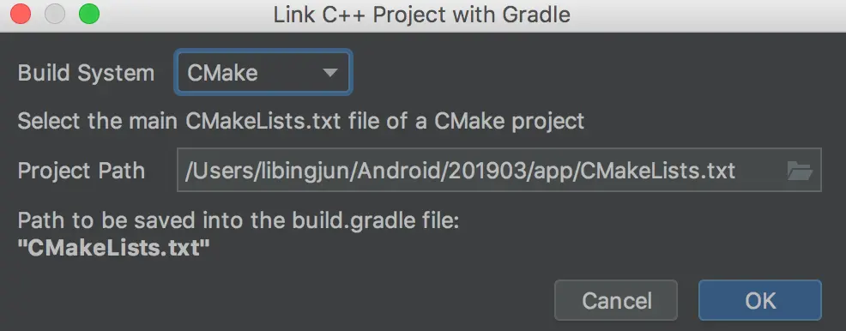
Task: Dismiss the dialog with Cancel
Action: click(616, 300)
